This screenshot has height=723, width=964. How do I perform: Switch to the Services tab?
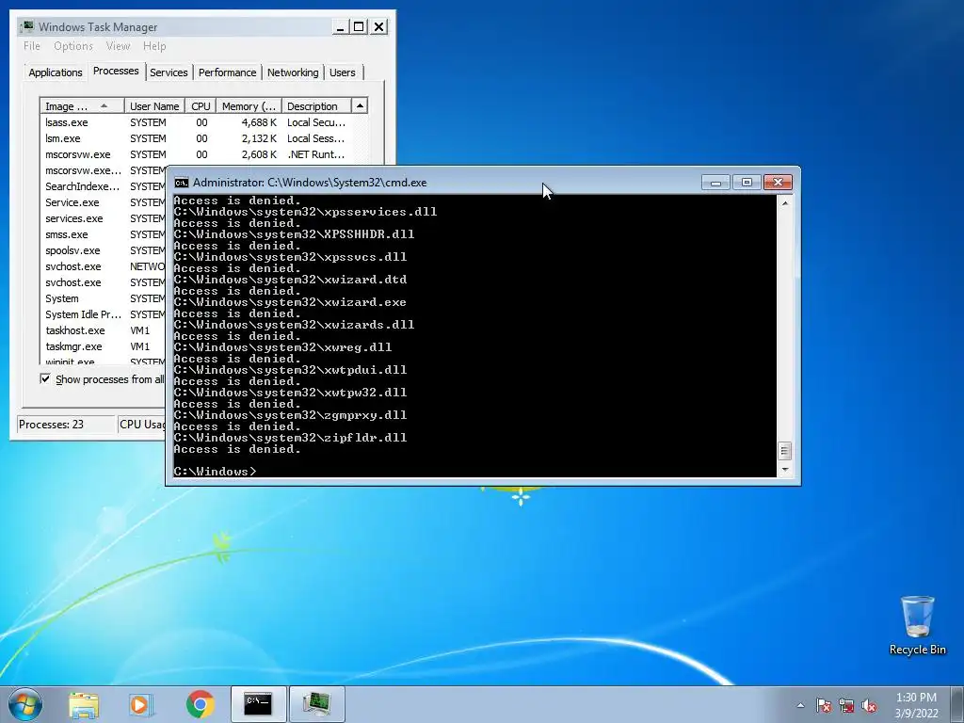(x=169, y=72)
